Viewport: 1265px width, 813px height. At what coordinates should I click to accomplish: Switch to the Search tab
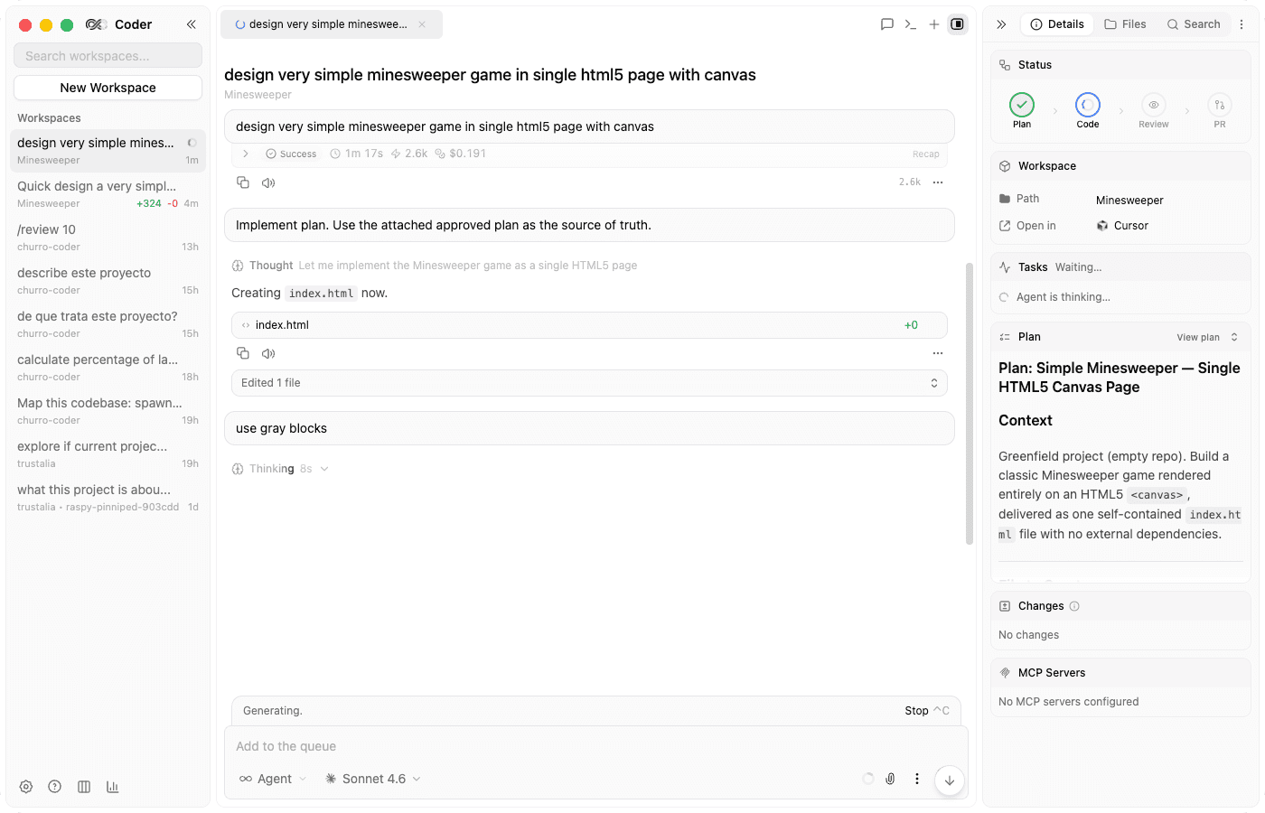tap(1194, 24)
